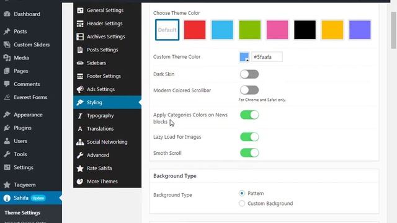
Task: Open More Themes link
Action: click(x=107, y=181)
